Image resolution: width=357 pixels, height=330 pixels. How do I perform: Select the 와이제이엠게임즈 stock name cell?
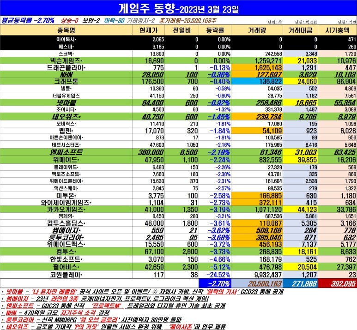point(66,202)
